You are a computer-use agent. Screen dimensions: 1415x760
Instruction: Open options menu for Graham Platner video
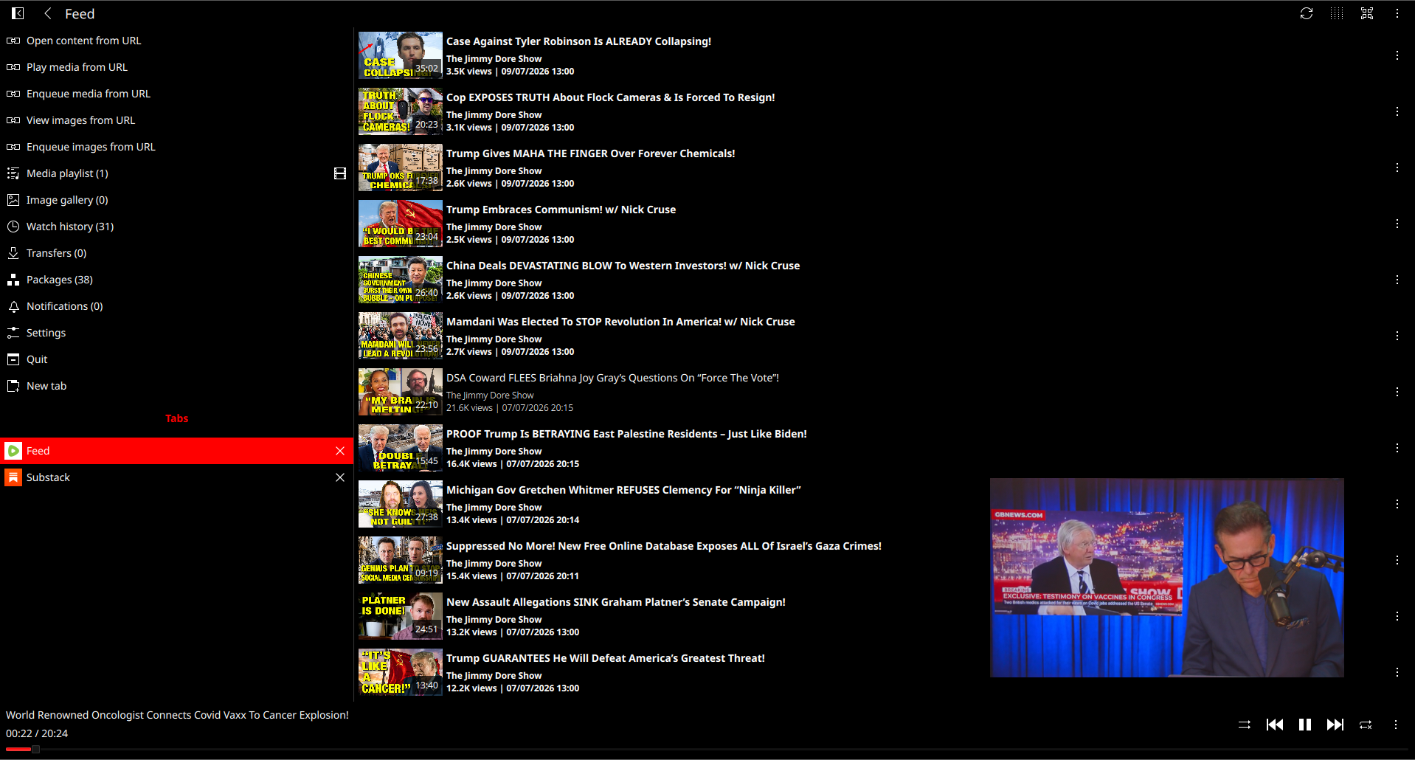pyautogui.click(x=1397, y=616)
